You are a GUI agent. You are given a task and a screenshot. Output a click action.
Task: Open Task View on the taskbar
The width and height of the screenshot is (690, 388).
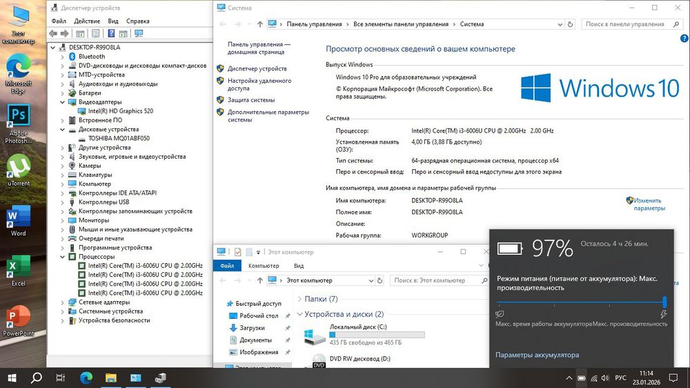(x=61, y=378)
